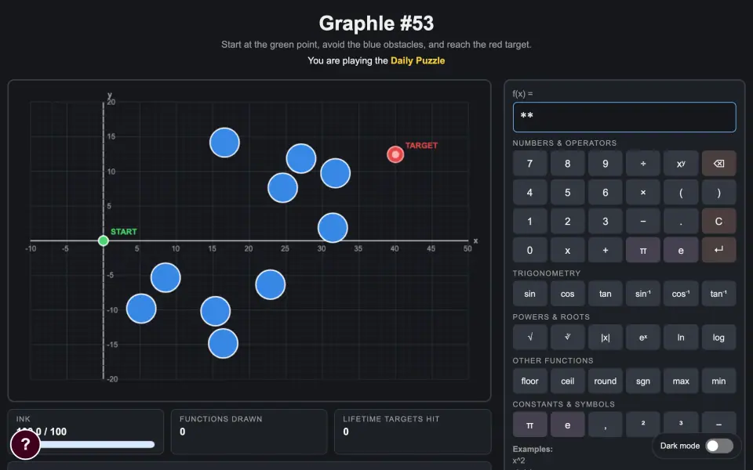Insert the dash symbol in Constants row
Image resolution: width=753 pixels, height=470 pixels.
[718, 425]
